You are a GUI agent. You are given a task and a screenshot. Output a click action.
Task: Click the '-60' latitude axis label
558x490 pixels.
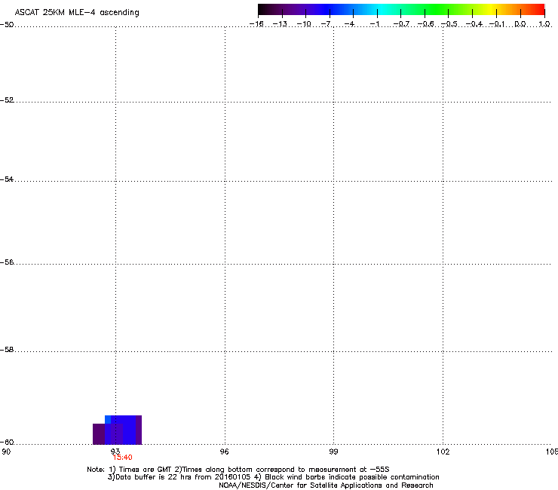(x=6, y=443)
